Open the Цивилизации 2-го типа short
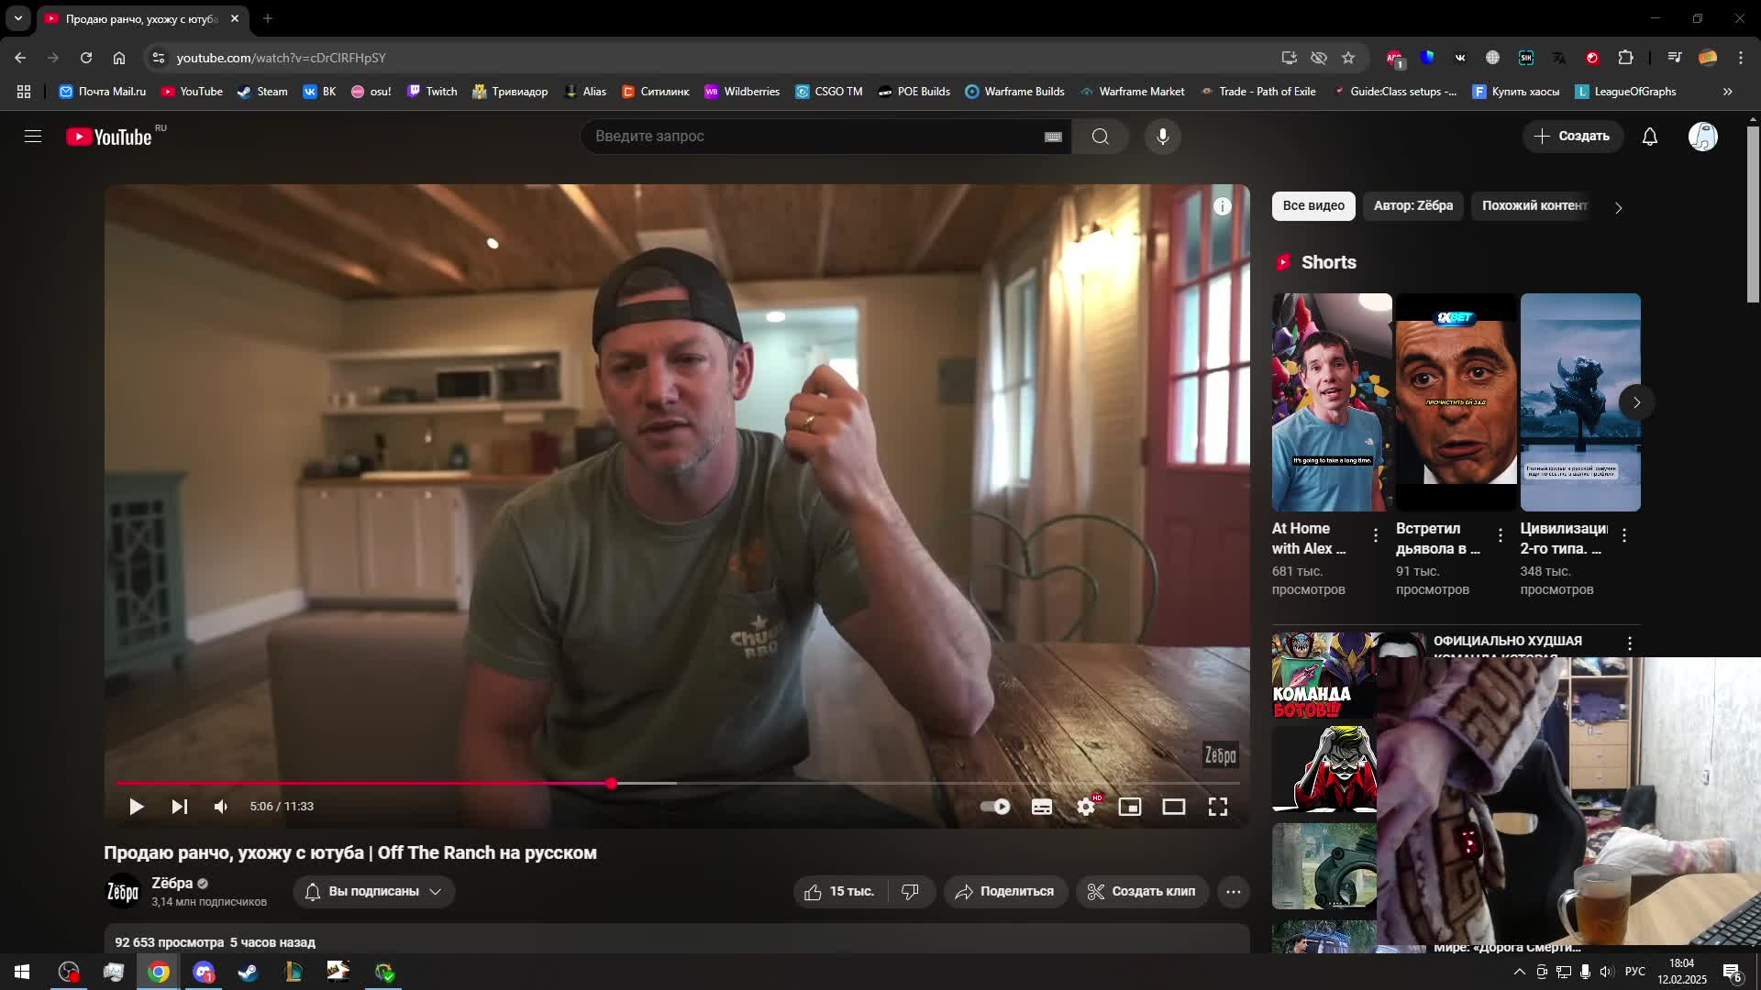The image size is (1761, 990). (1580, 402)
